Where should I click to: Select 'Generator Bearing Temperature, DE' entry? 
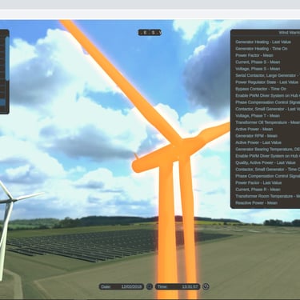coord(267,150)
